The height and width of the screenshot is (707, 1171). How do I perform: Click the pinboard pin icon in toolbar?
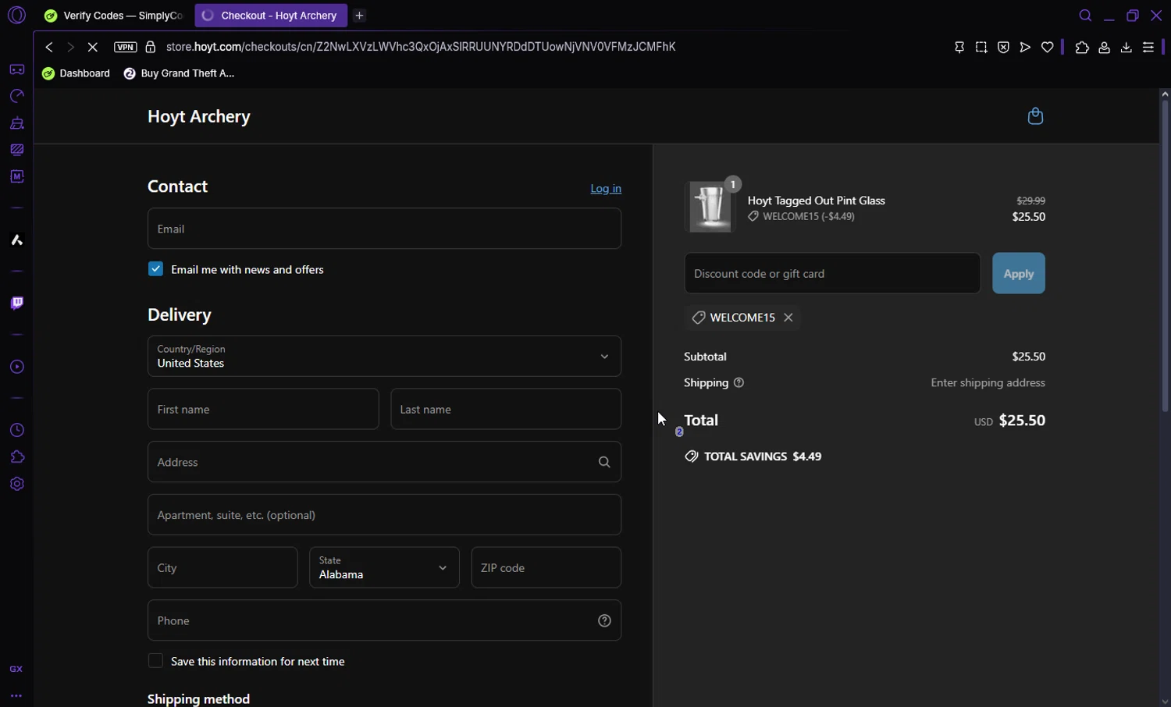[959, 48]
